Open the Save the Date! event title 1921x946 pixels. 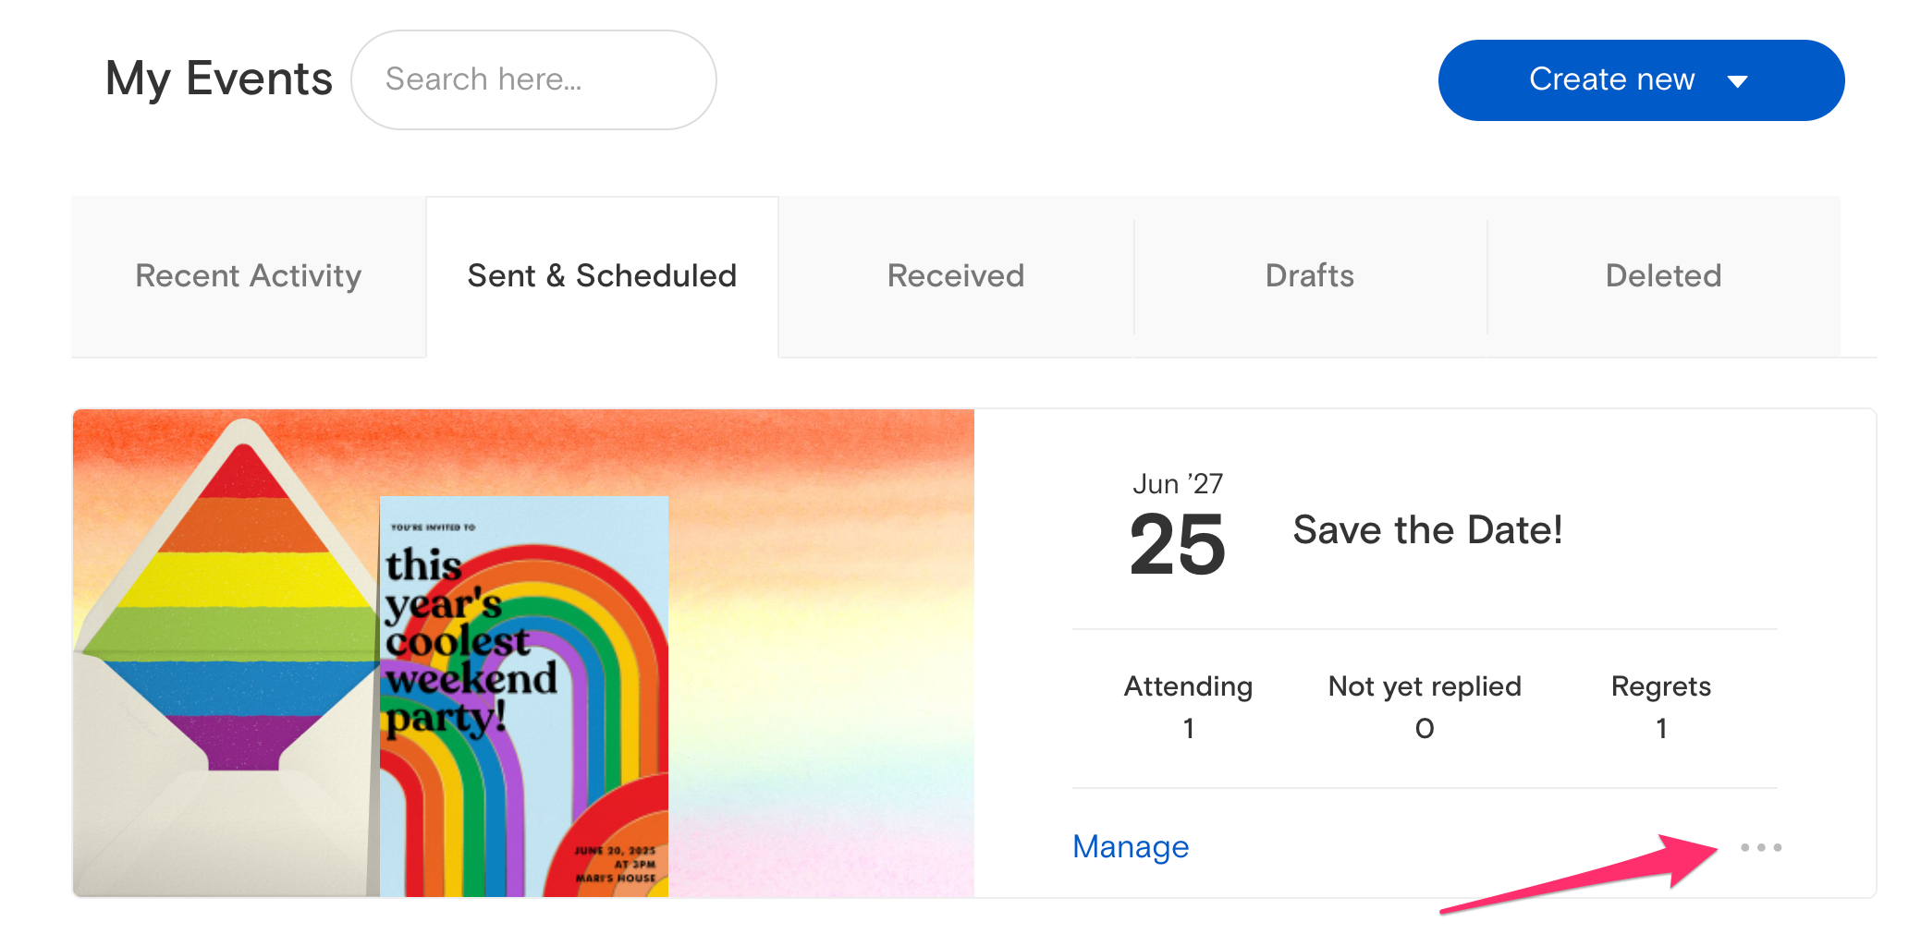(1427, 530)
